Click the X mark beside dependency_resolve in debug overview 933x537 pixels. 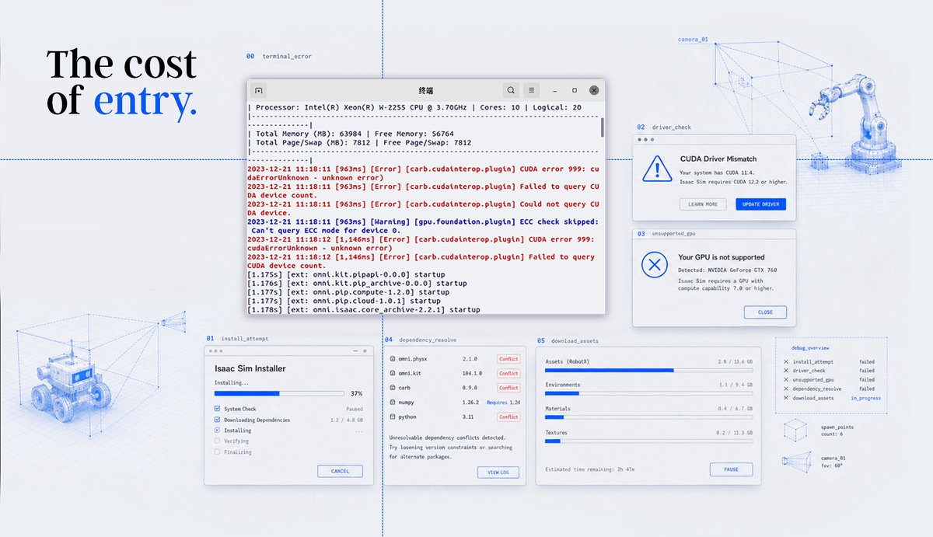pos(786,389)
